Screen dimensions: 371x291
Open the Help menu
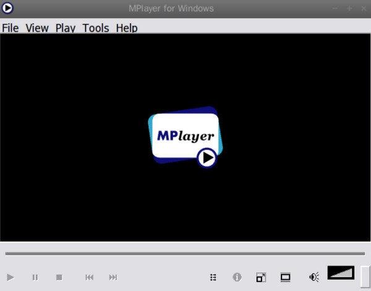point(127,28)
